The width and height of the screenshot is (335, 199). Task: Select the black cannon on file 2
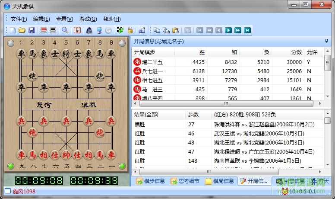[32, 76]
